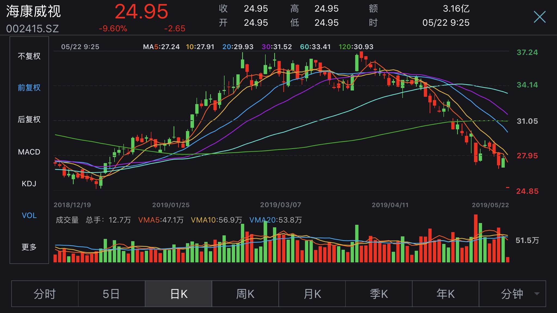Screen dimensions: 557x313
Task: Select the 月K monthly candlestick tab
Action: [x=312, y=294]
